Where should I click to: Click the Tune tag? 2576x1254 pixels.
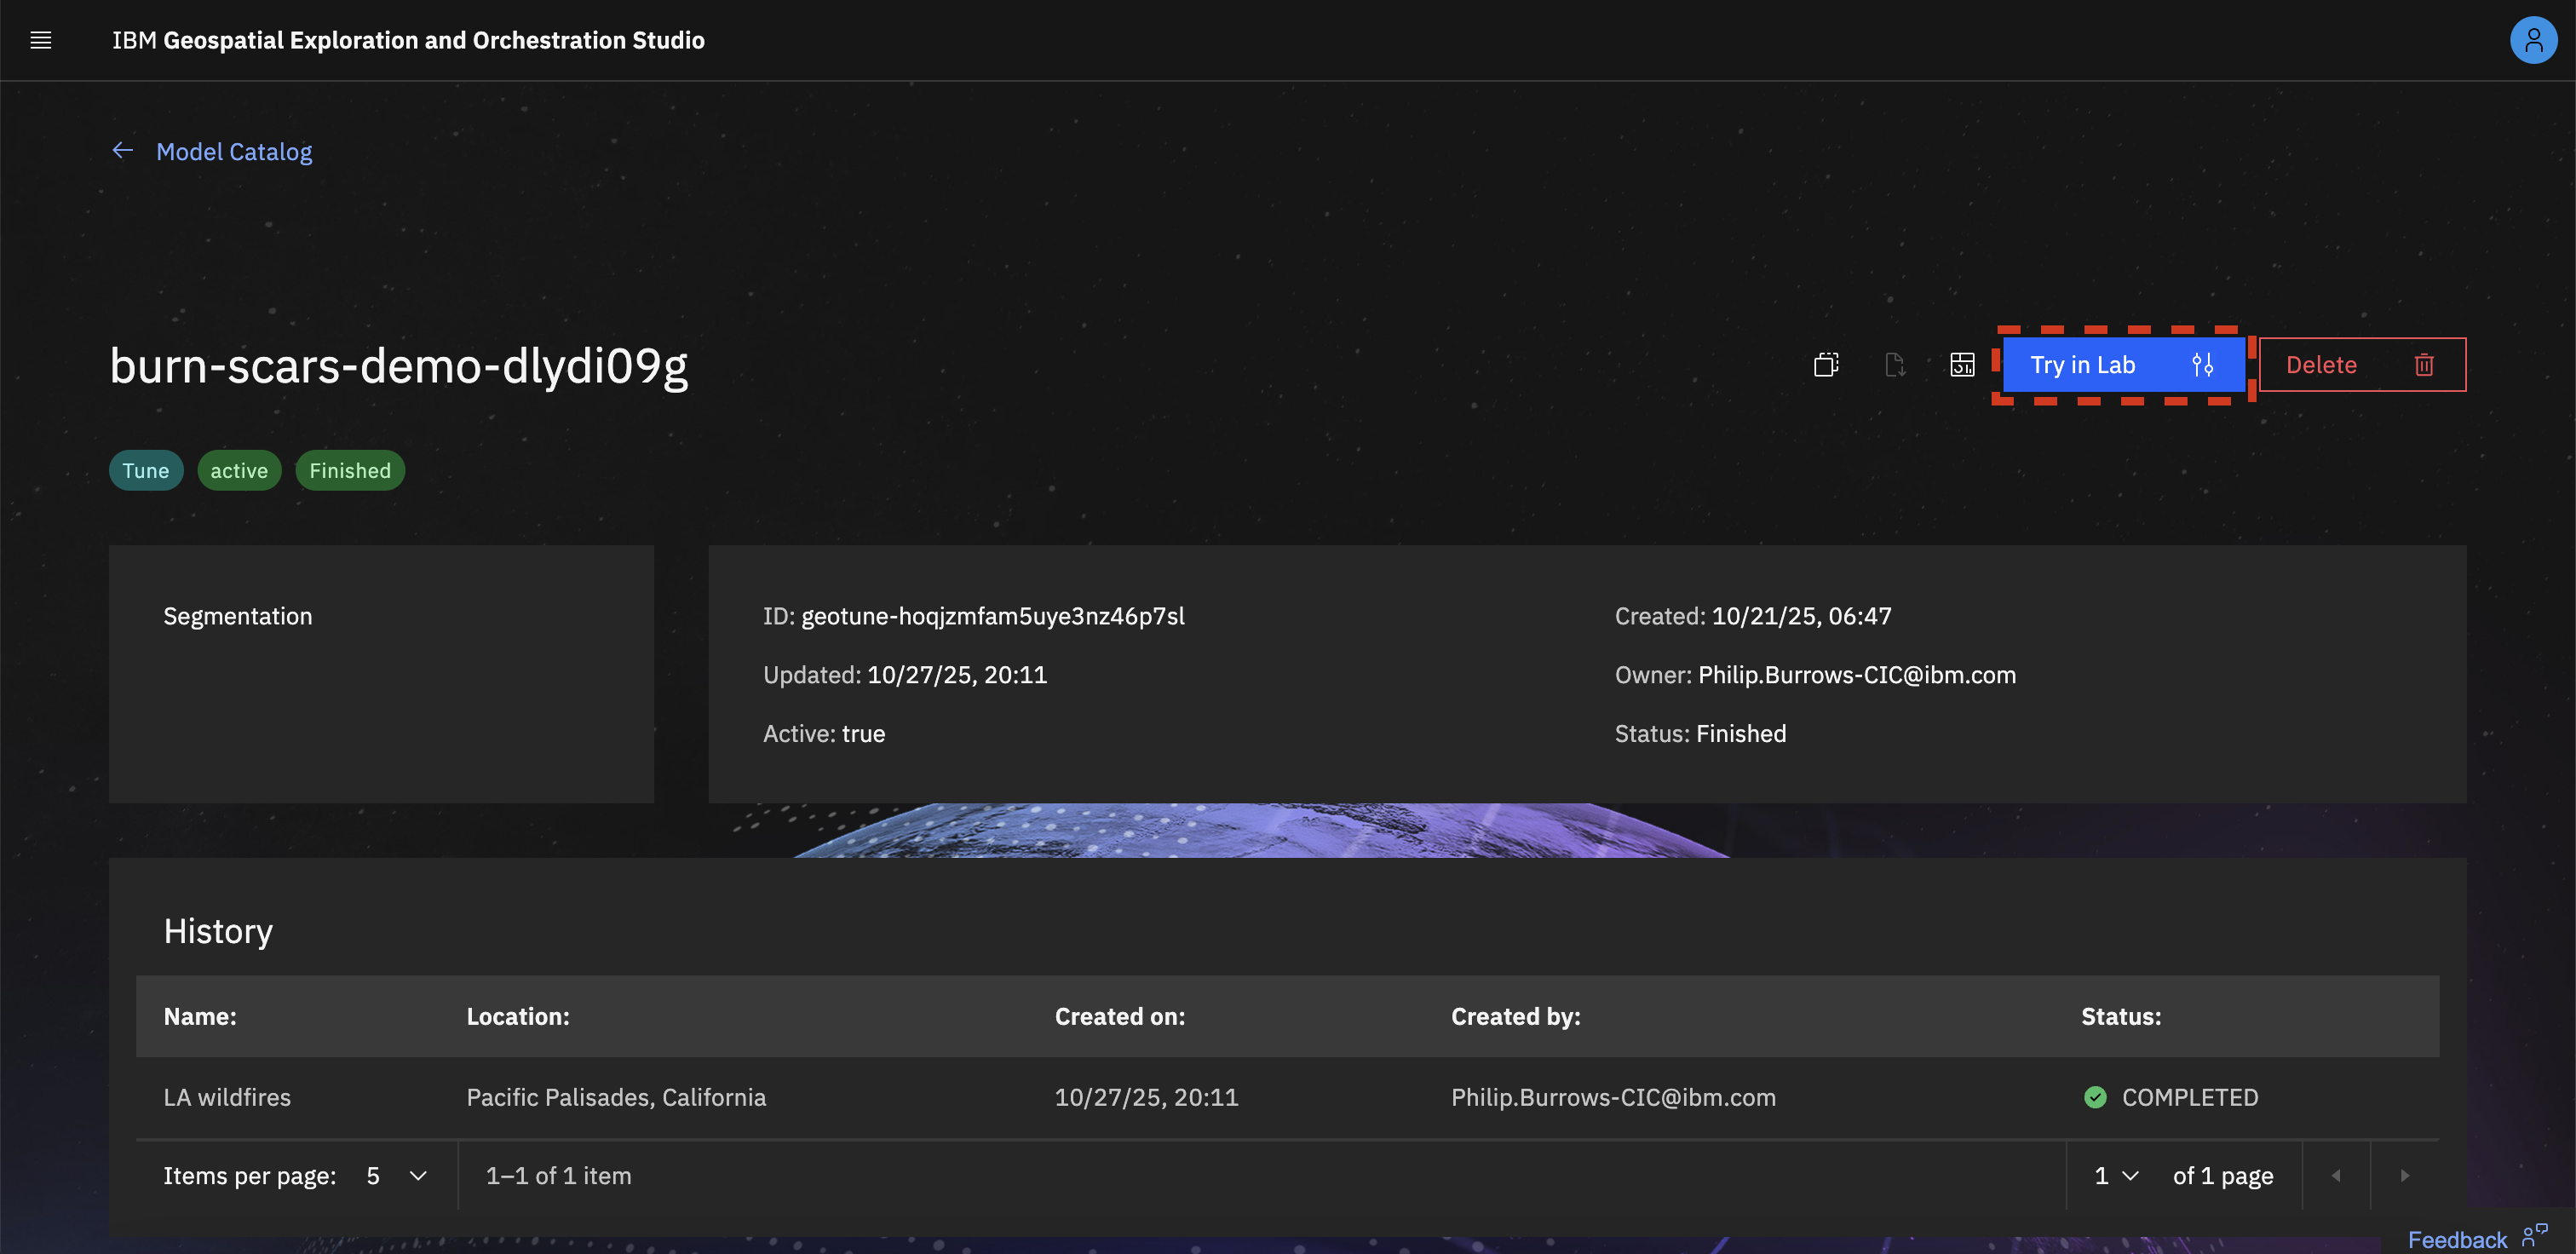[x=146, y=471]
